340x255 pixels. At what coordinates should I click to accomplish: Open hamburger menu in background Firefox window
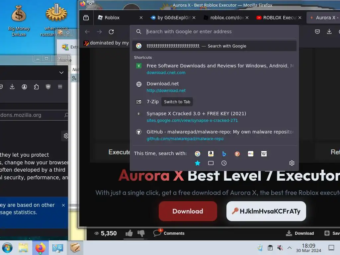tap(60, 87)
